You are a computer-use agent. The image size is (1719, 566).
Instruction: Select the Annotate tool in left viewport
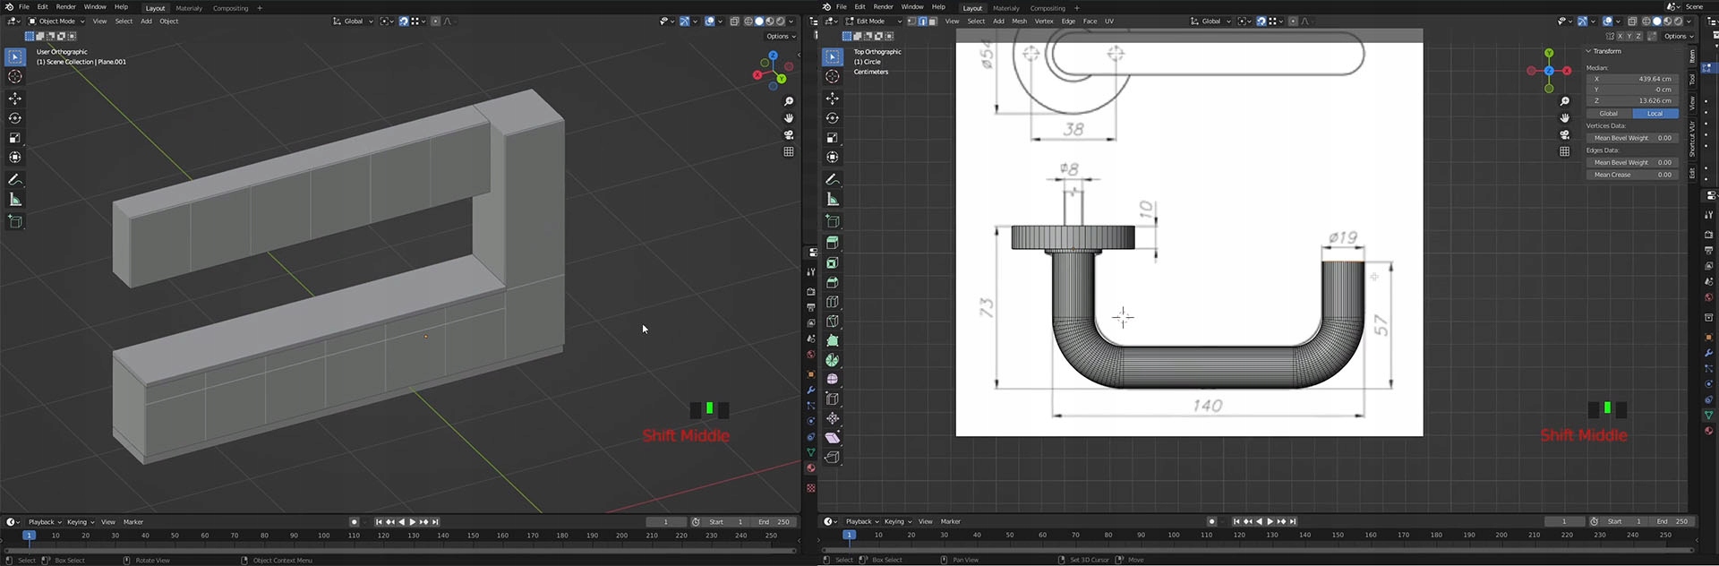pyautogui.click(x=15, y=180)
